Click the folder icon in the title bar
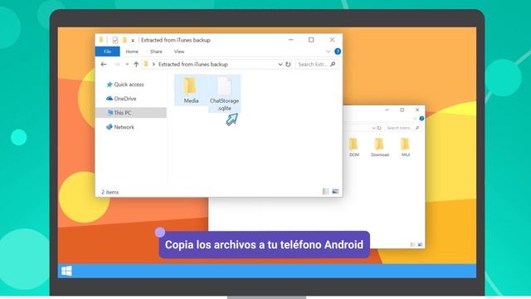 pos(101,40)
